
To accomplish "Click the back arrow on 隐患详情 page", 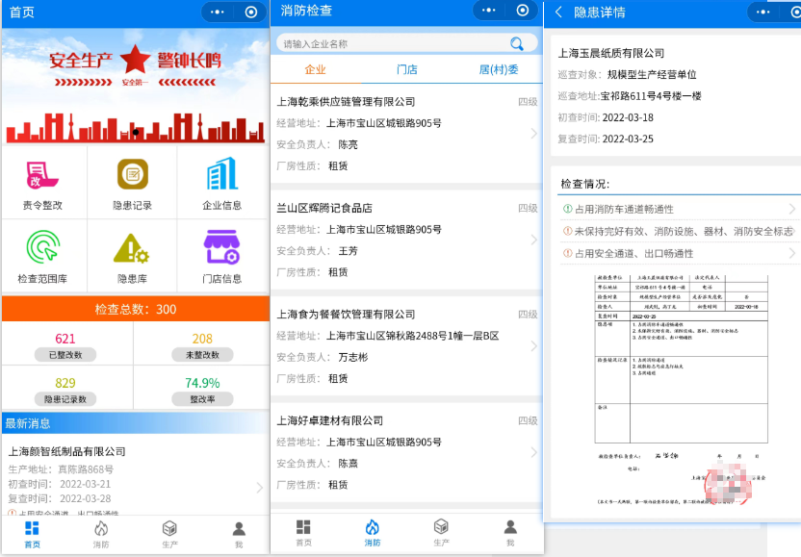I will click(558, 13).
